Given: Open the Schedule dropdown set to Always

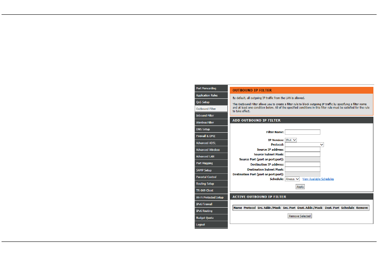Looking at the screenshot, I should [x=292, y=179].
